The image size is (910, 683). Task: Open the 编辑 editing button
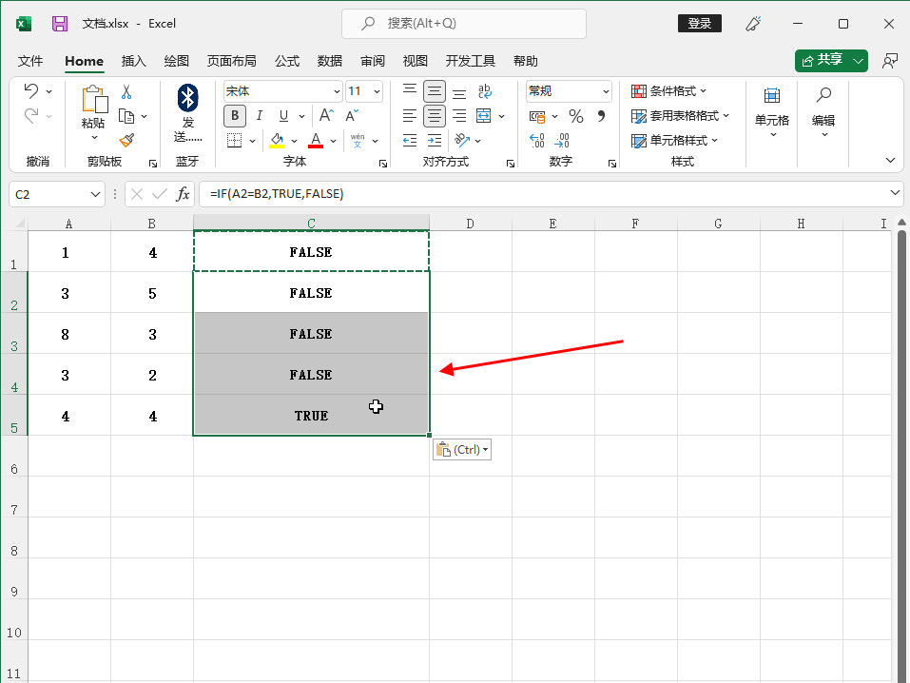[x=823, y=111]
